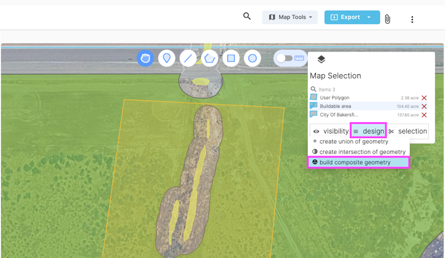
Task: Click the City Of Bakersfi... layer icon
Action: click(x=313, y=114)
